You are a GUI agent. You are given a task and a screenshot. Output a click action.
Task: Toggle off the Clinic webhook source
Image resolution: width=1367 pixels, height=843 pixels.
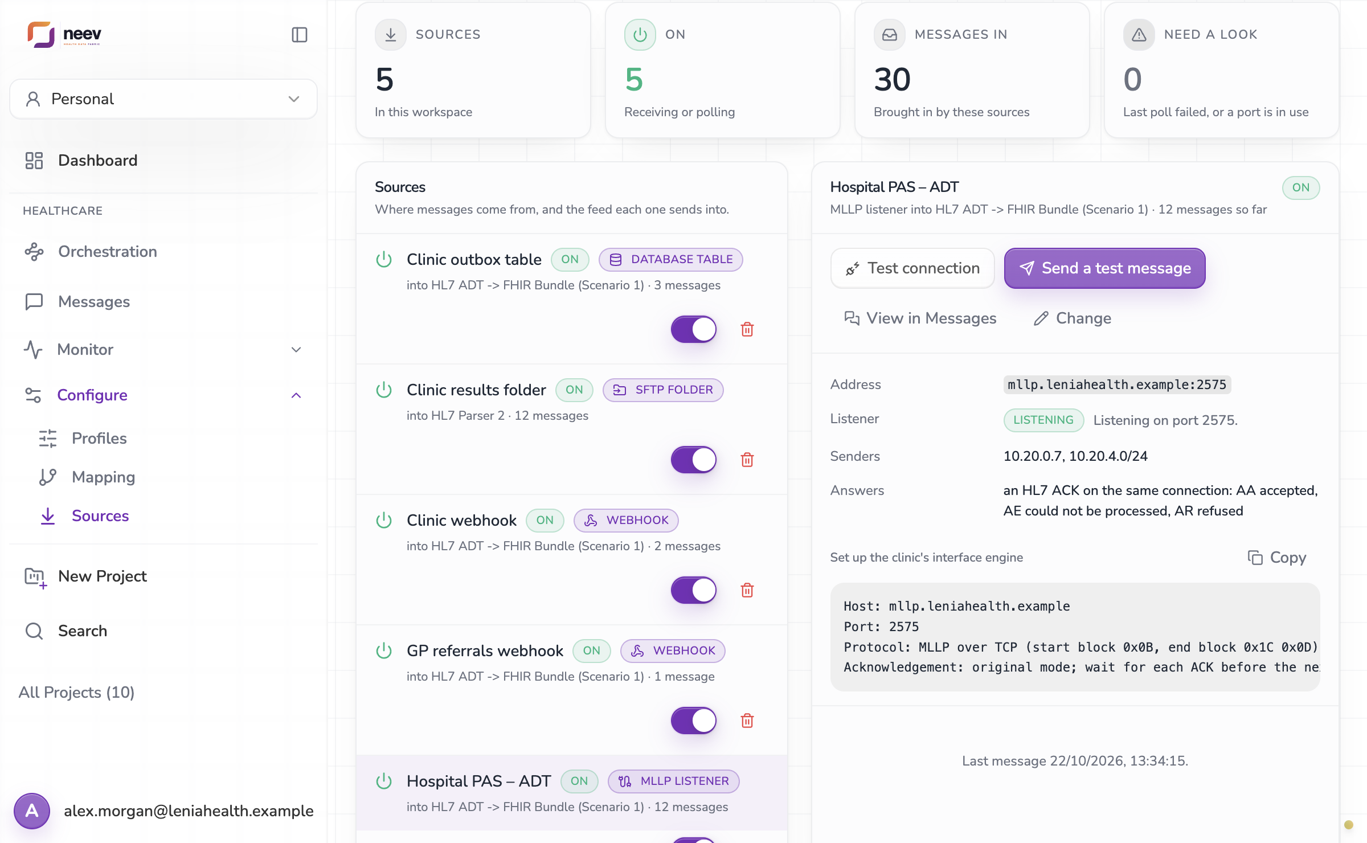pos(694,590)
